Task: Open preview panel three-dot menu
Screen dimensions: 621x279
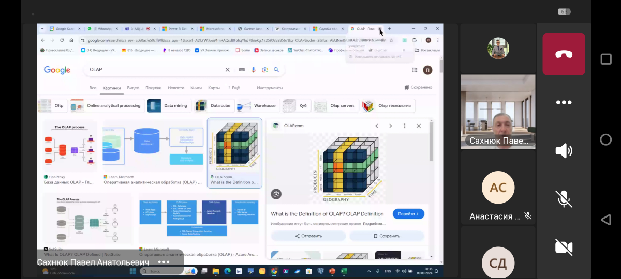Action: (x=405, y=126)
